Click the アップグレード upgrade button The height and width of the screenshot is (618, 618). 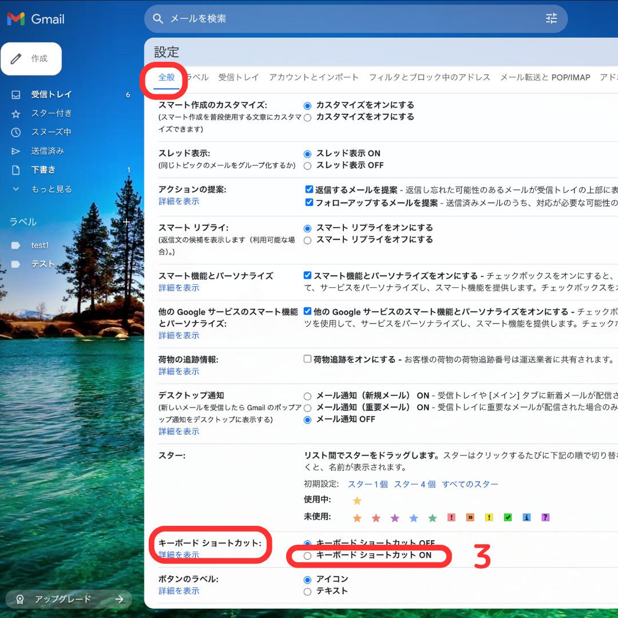coord(69,599)
